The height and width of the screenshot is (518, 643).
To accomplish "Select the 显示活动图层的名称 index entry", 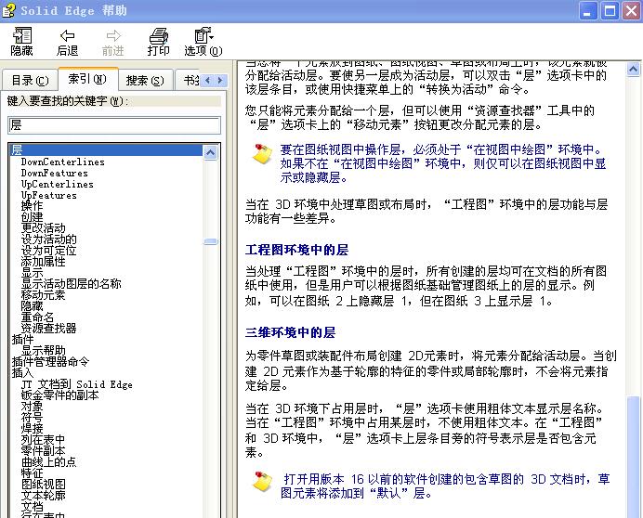I will click(71, 283).
